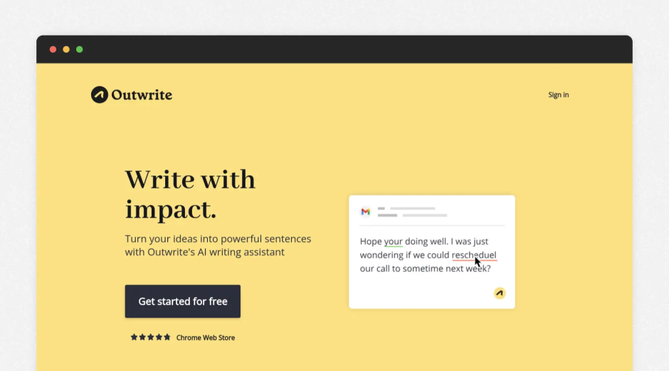Click the grey placeholder lines beside Gmail icon
The height and width of the screenshot is (371, 669).
(x=413, y=212)
